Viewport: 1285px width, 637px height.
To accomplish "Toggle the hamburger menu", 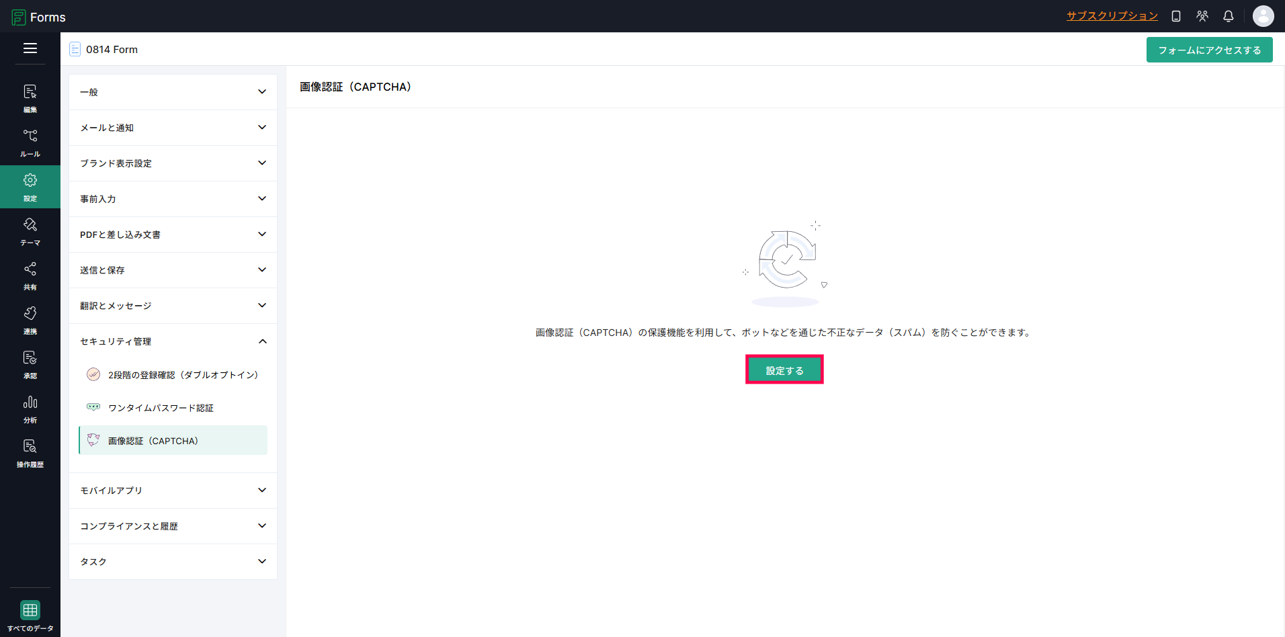I will (30, 48).
